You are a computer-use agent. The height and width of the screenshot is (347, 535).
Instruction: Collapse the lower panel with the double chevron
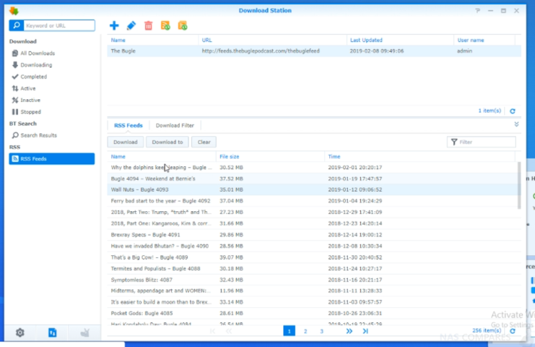pyautogui.click(x=516, y=124)
